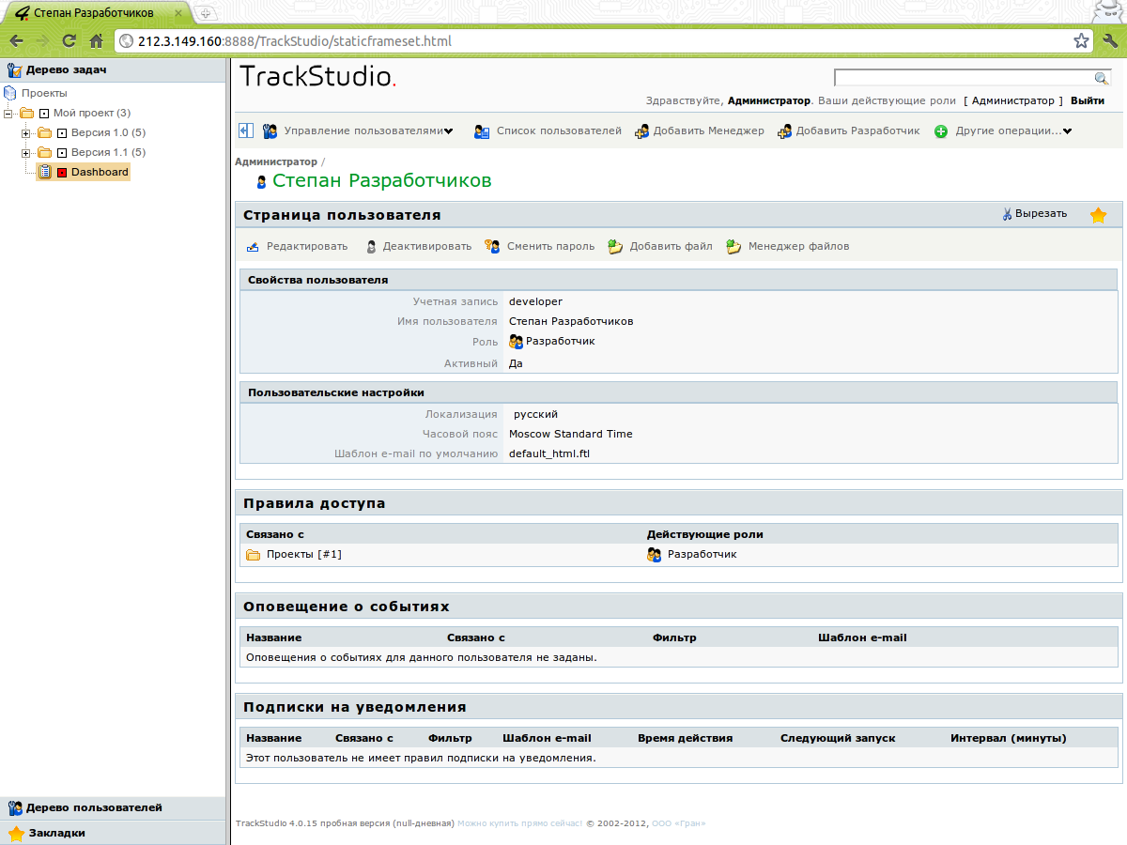This screenshot has width=1127, height=845.
Task: Click the Moscow Standard Time value
Action: 571,435
